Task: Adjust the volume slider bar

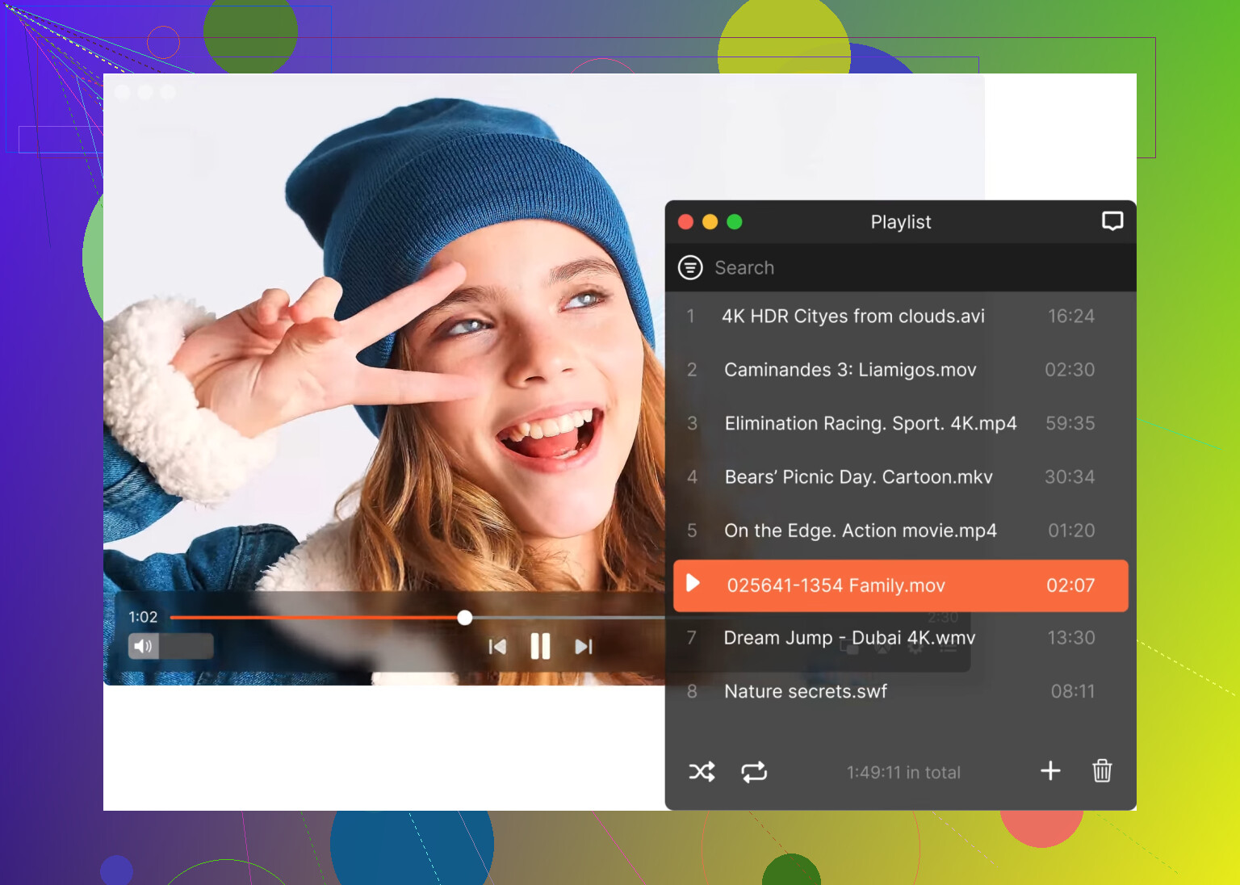Action: [x=171, y=646]
